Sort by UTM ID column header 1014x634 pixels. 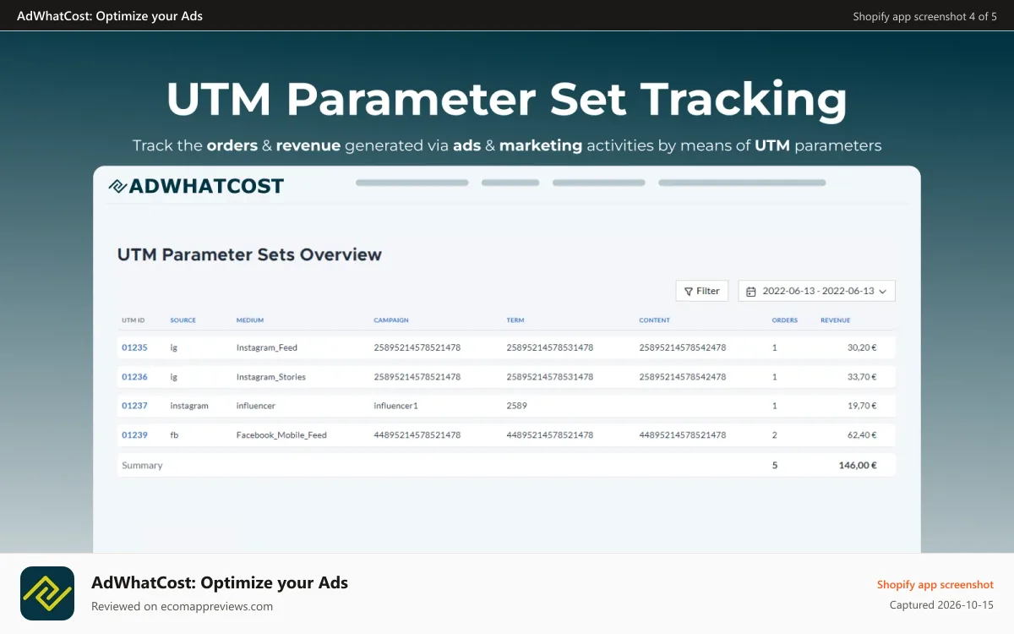tap(134, 320)
